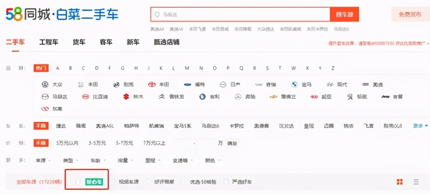This screenshot has width=430, height=194.
Task: Open the 甄选店铺 tab
Action: click(167, 42)
